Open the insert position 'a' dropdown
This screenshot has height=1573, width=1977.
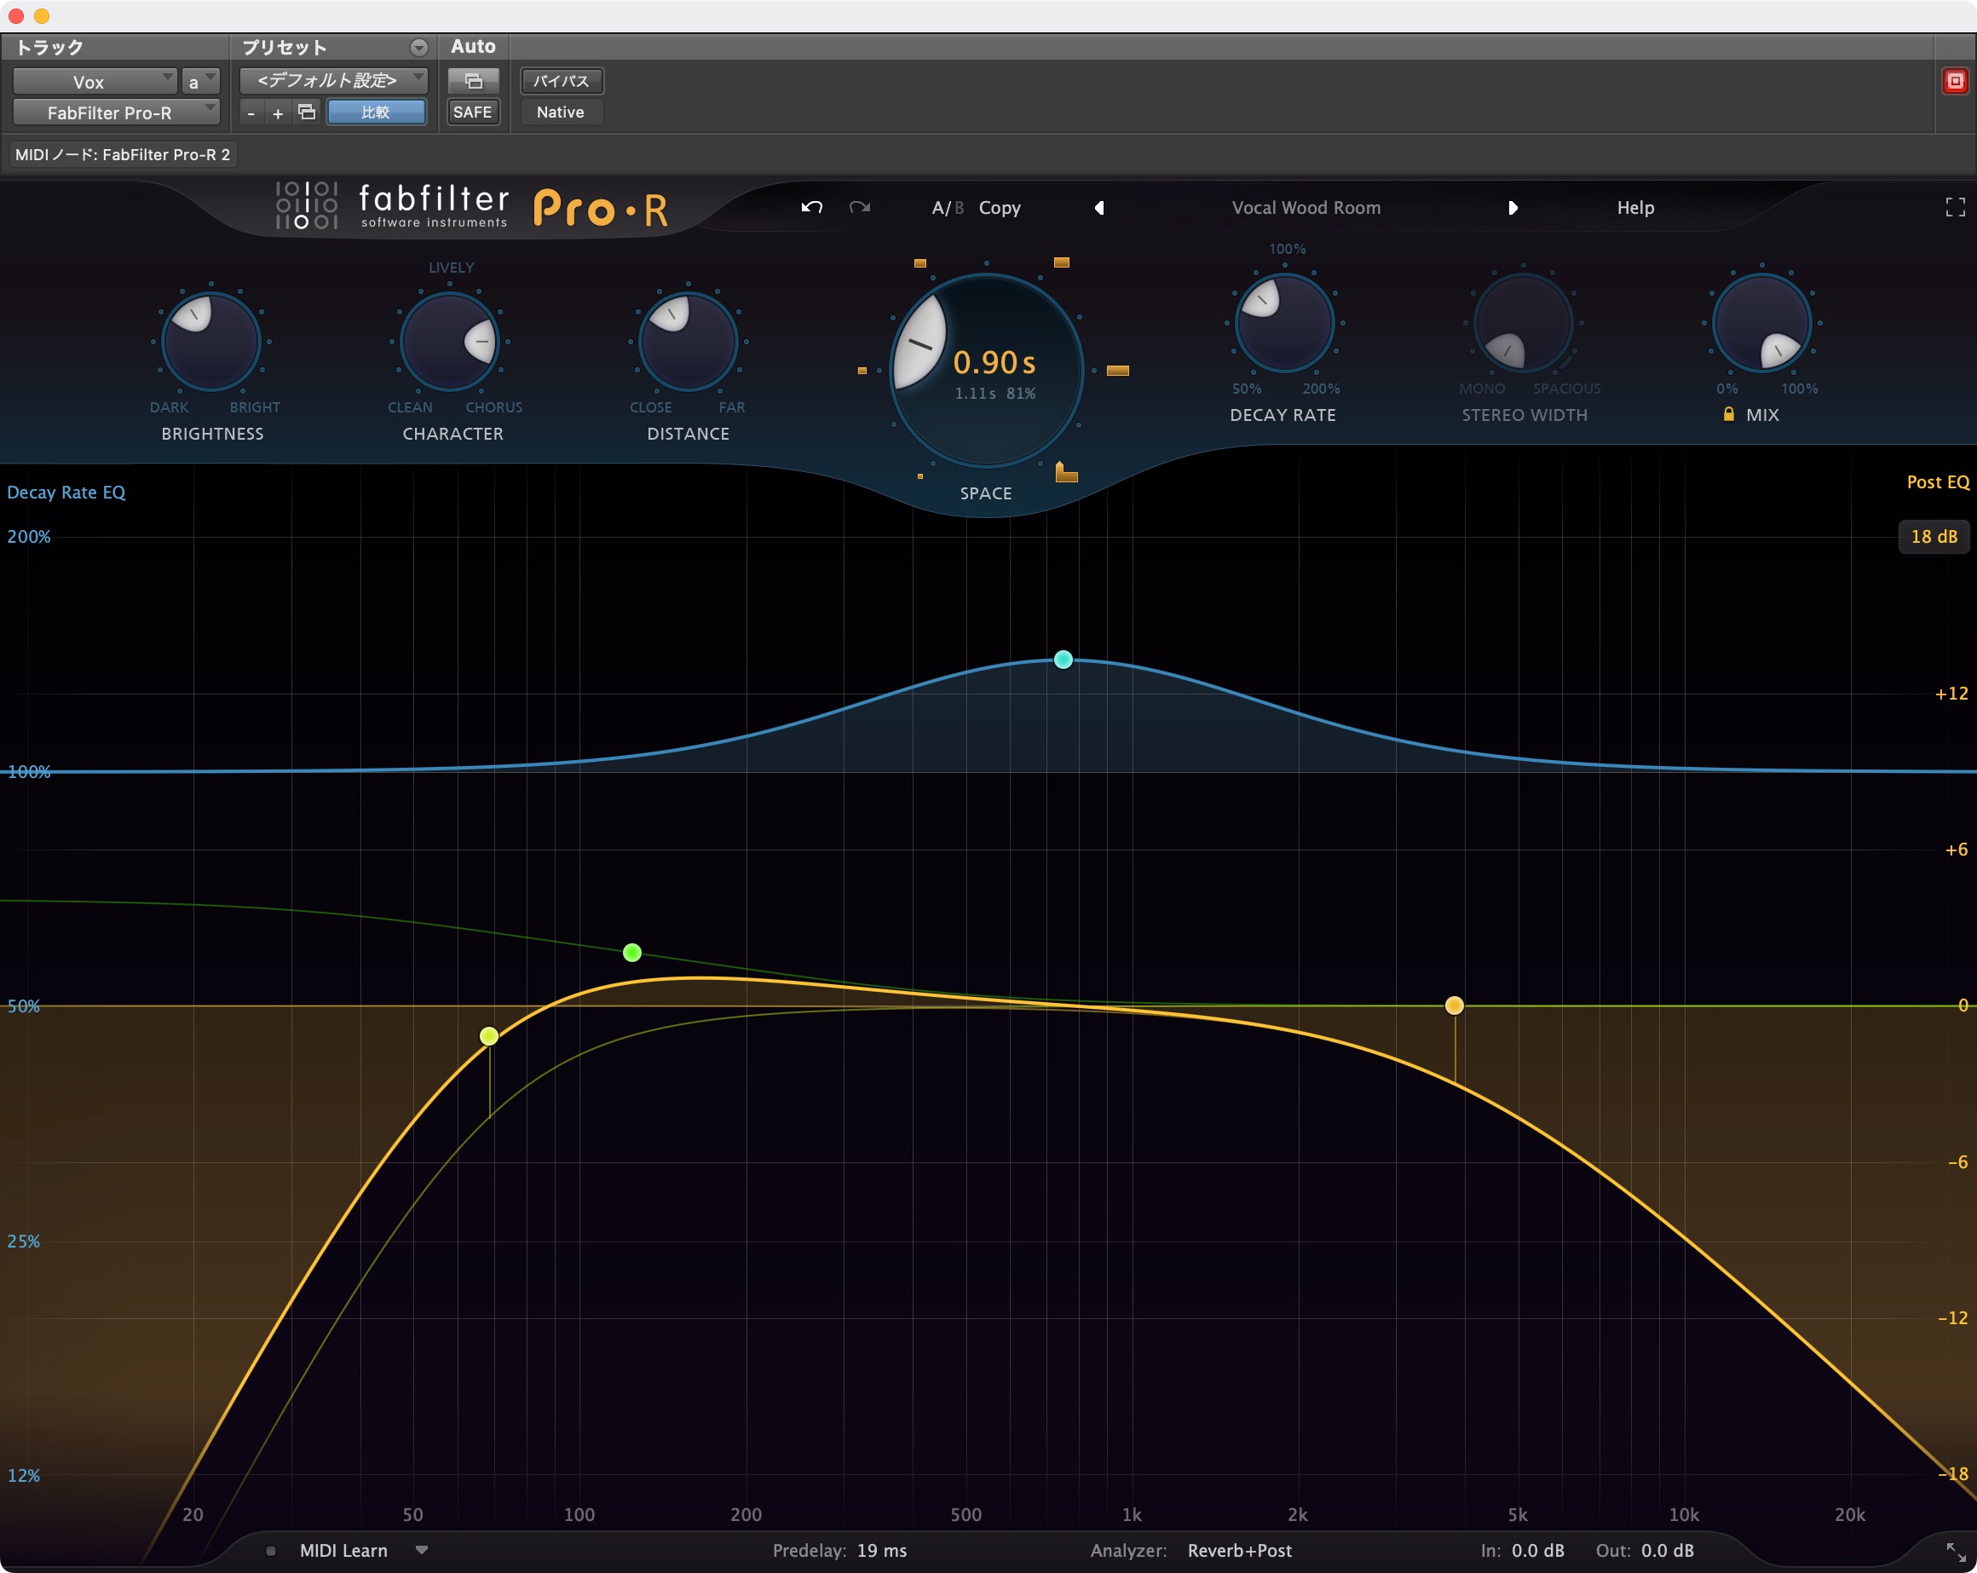(x=200, y=82)
